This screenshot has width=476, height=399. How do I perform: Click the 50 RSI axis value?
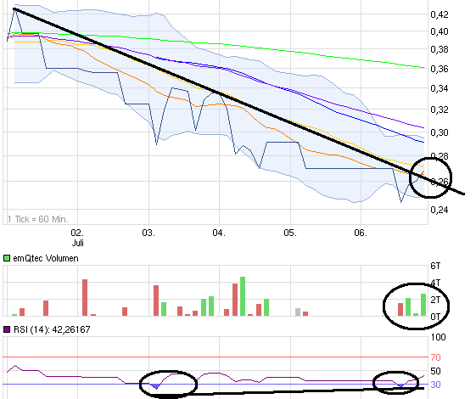[435, 371]
